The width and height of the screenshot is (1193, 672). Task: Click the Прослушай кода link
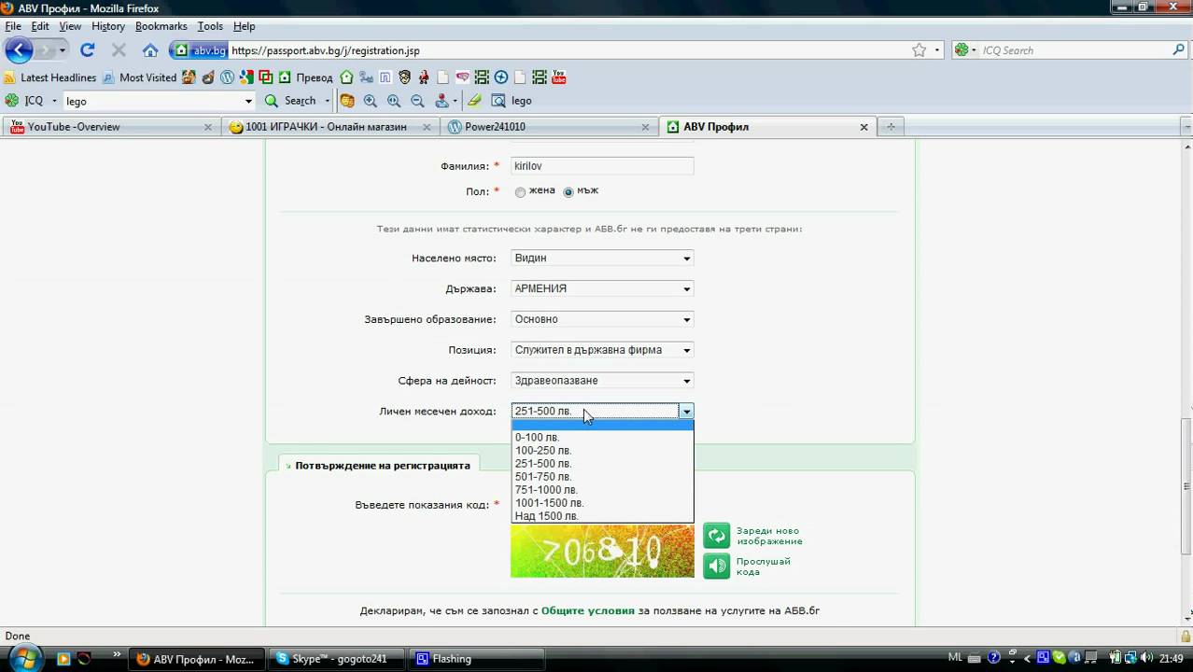[764, 567]
